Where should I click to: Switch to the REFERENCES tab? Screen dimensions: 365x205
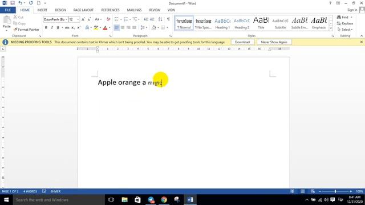pyautogui.click(x=110, y=10)
